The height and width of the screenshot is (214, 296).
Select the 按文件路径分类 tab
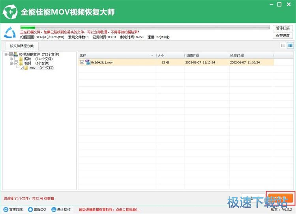tap(22, 46)
